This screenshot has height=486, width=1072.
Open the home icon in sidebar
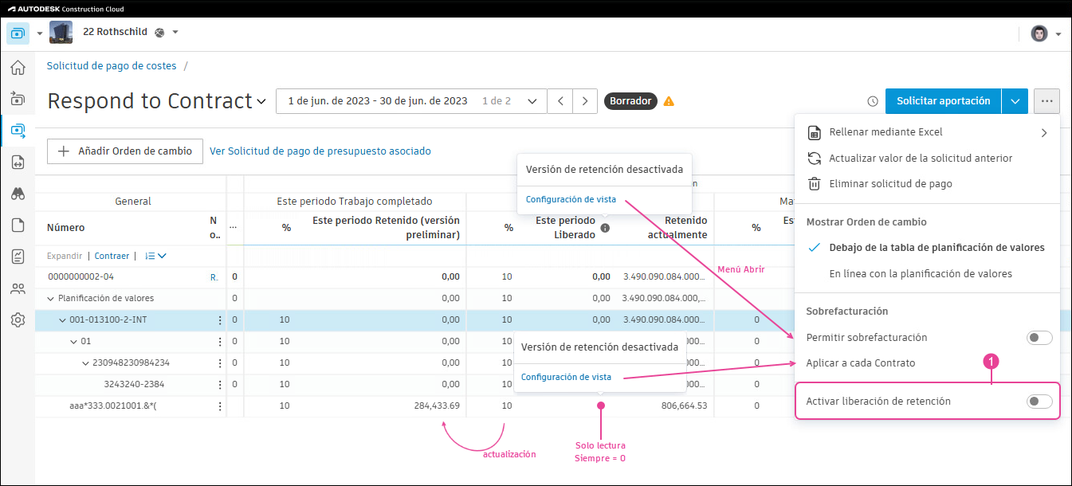tap(18, 69)
